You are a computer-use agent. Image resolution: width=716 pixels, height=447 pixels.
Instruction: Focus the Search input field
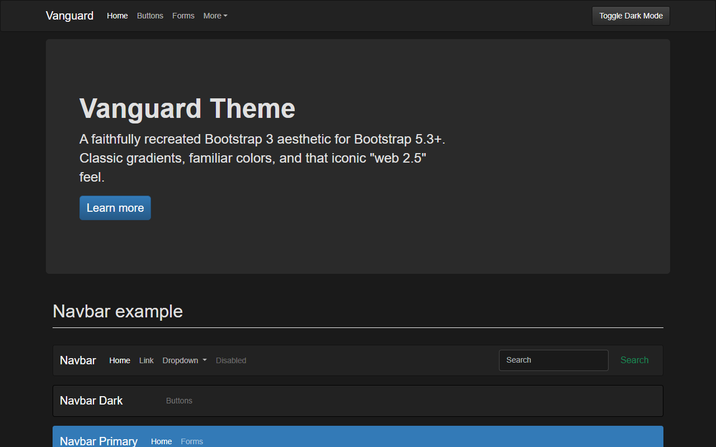coord(554,360)
